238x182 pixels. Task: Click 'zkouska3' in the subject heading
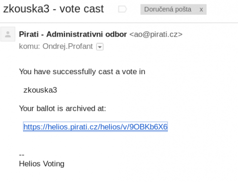tap(26, 9)
